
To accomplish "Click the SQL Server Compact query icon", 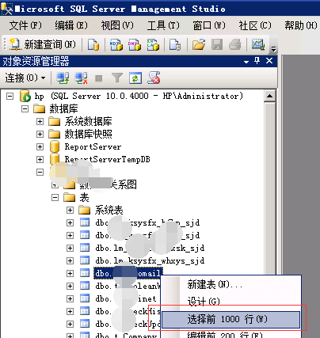I will pos(175,44).
